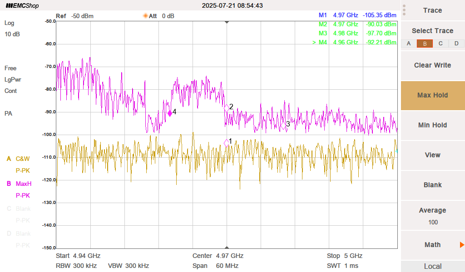Choose Min Hold trace mode
Screen dimensions: 465x272
pyautogui.click(x=432, y=125)
